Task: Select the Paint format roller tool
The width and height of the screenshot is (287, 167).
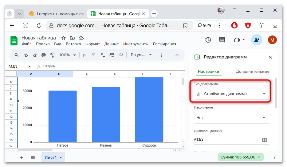Action: [52, 55]
